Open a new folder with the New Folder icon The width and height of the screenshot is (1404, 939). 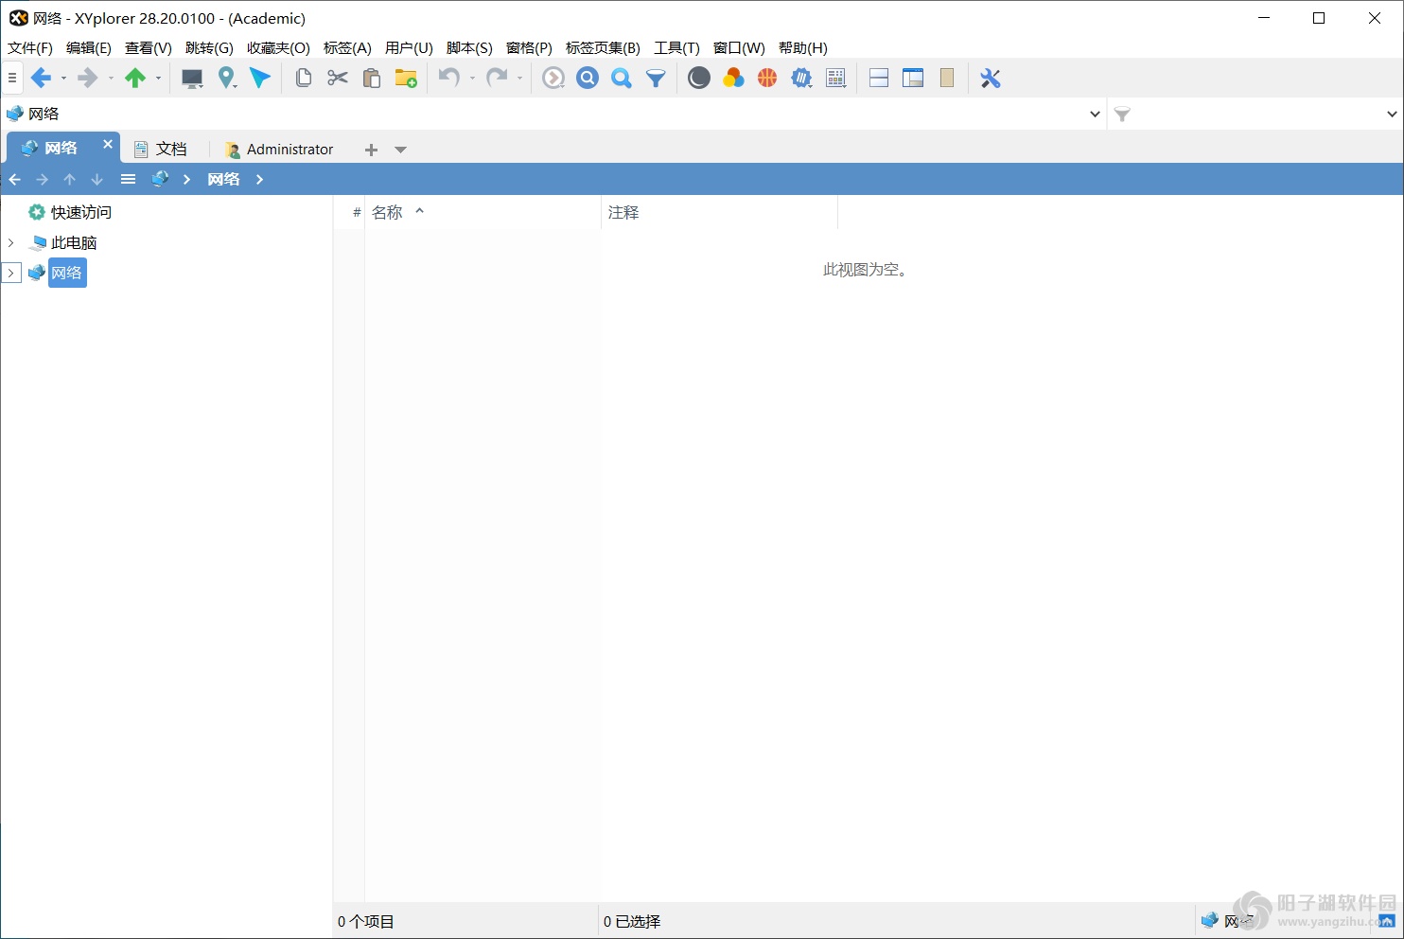(x=406, y=78)
